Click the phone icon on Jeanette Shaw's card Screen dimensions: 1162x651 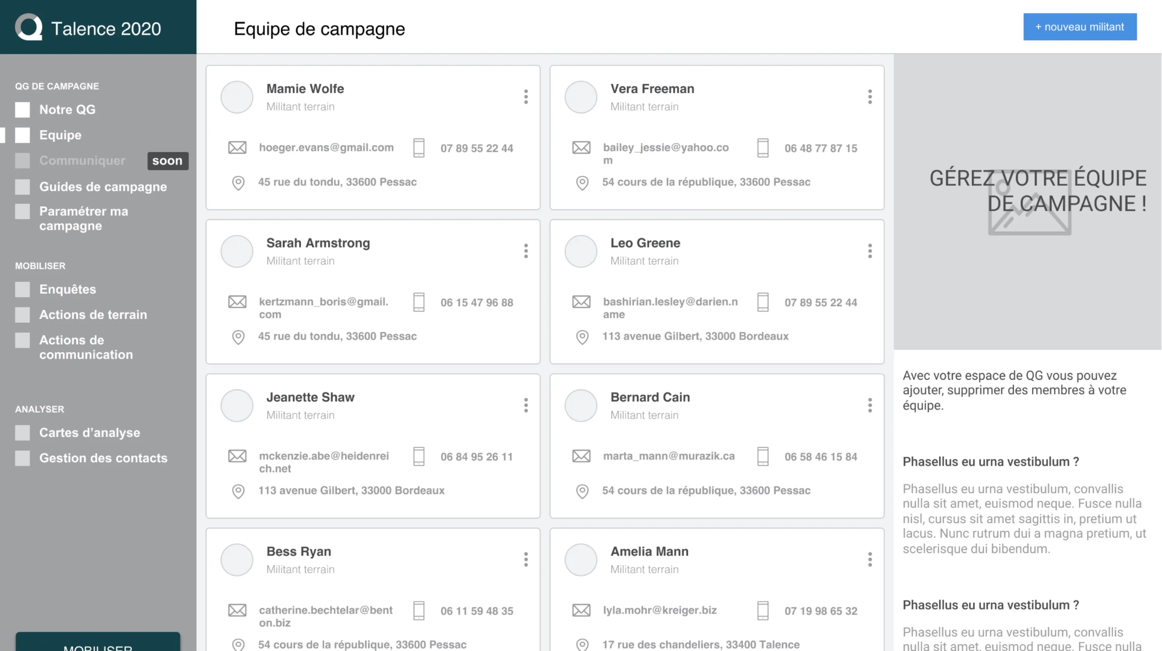(419, 457)
